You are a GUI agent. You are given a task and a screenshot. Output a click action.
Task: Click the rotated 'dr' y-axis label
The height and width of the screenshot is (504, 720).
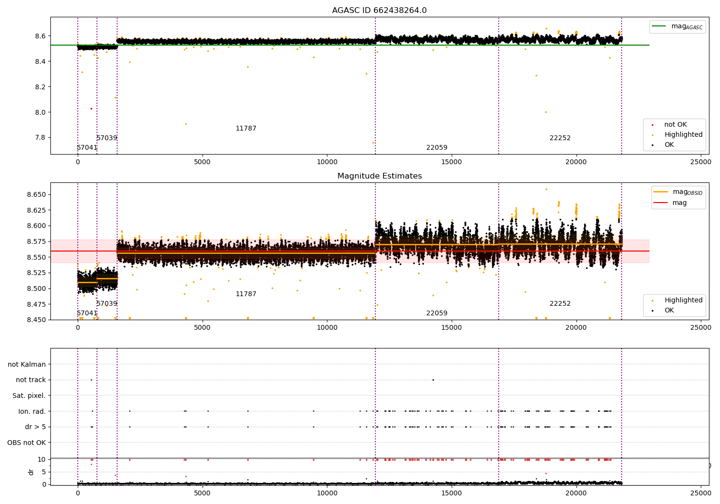point(31,472)
